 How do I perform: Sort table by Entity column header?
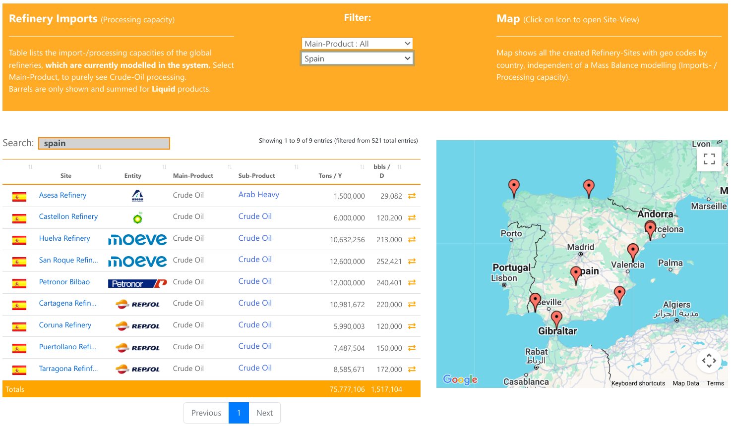pos(132,175)
